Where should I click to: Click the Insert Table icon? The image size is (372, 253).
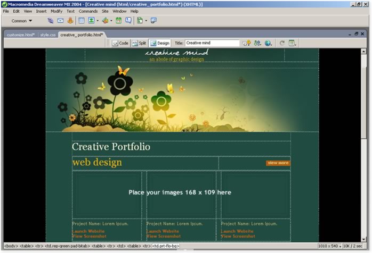tap(82, 21)
